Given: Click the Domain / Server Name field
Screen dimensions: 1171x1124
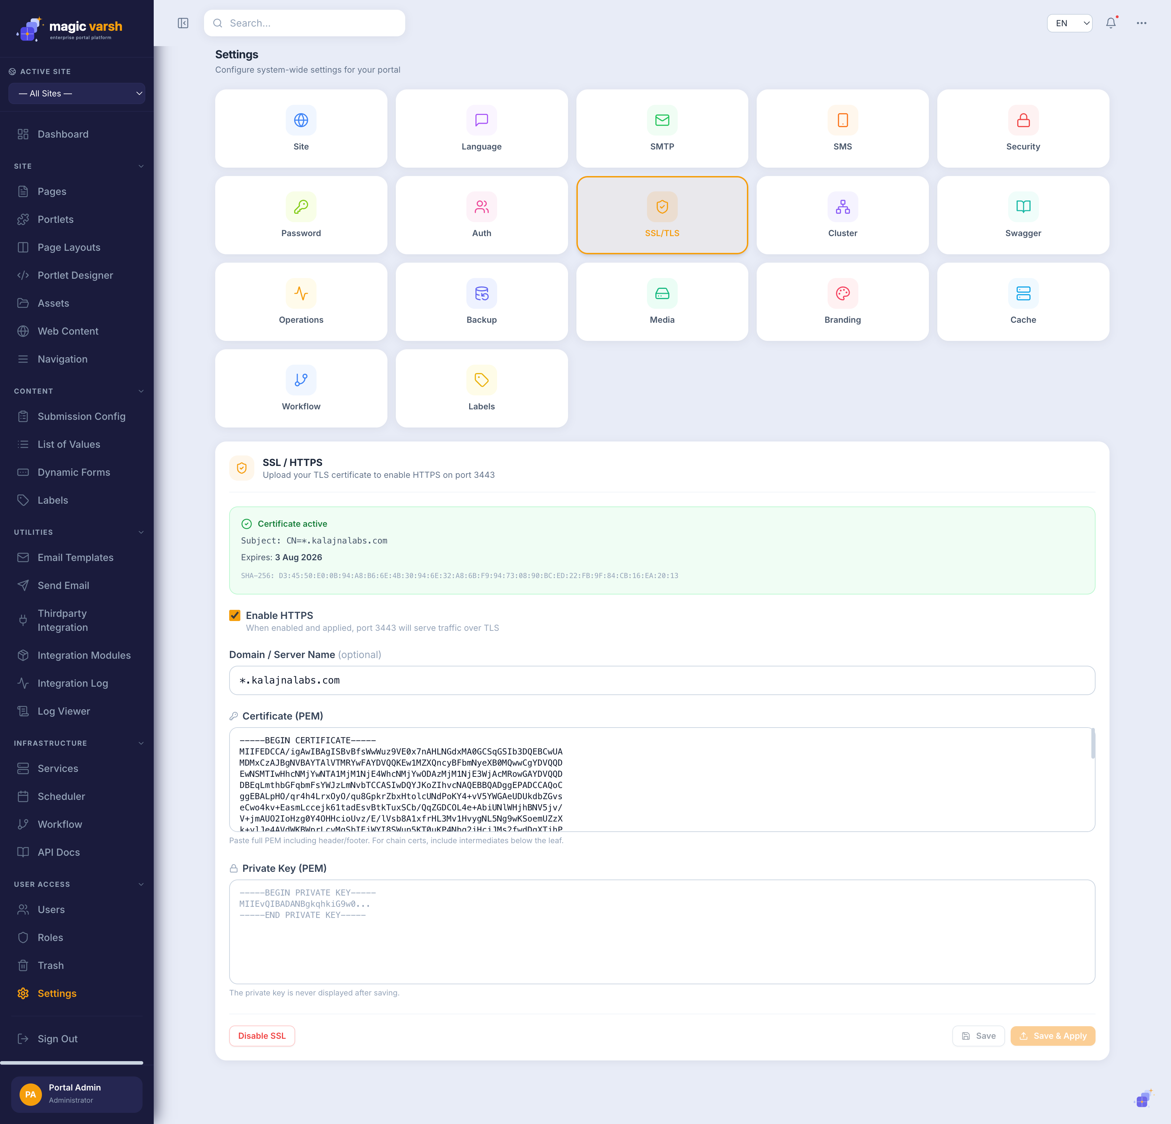Looking at the screenshot, I should (662, 680).
